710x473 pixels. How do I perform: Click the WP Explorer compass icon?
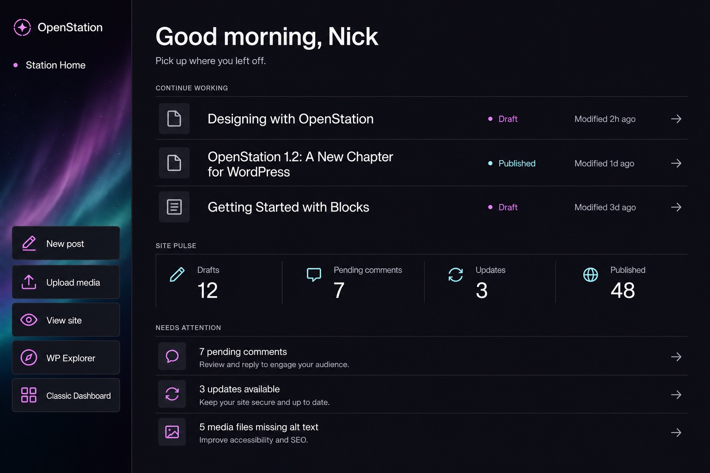29,358
